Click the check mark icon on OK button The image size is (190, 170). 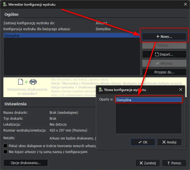tap(140, 142)
